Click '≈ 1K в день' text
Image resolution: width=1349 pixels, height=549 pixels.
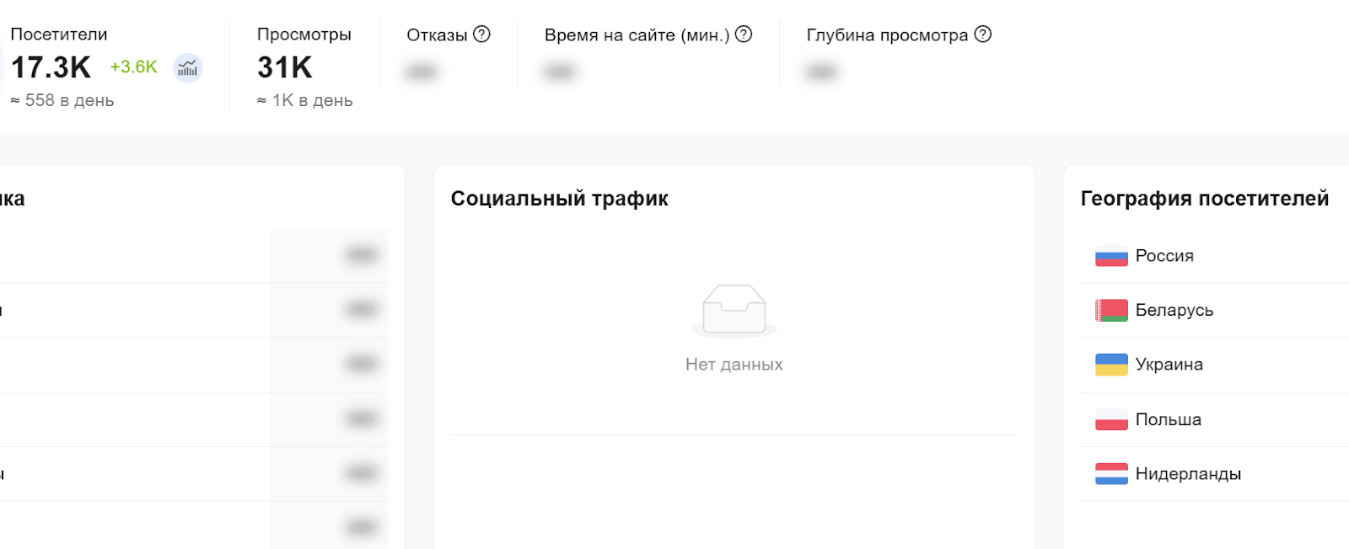click(x=304, y=100)
